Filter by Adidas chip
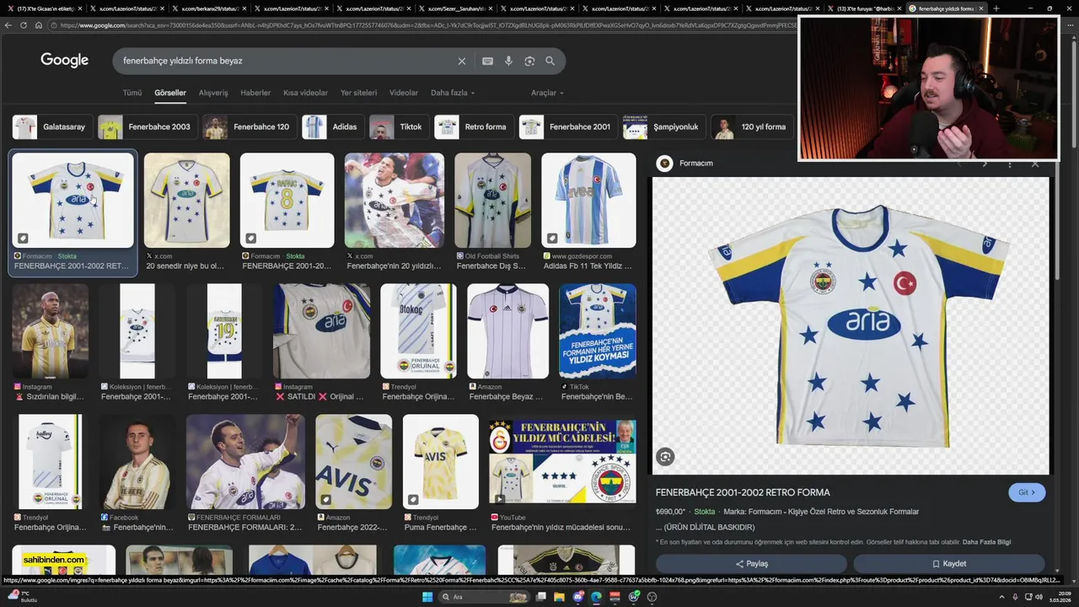Viewport: 1079px width, 607px height. tap(333, 127)
